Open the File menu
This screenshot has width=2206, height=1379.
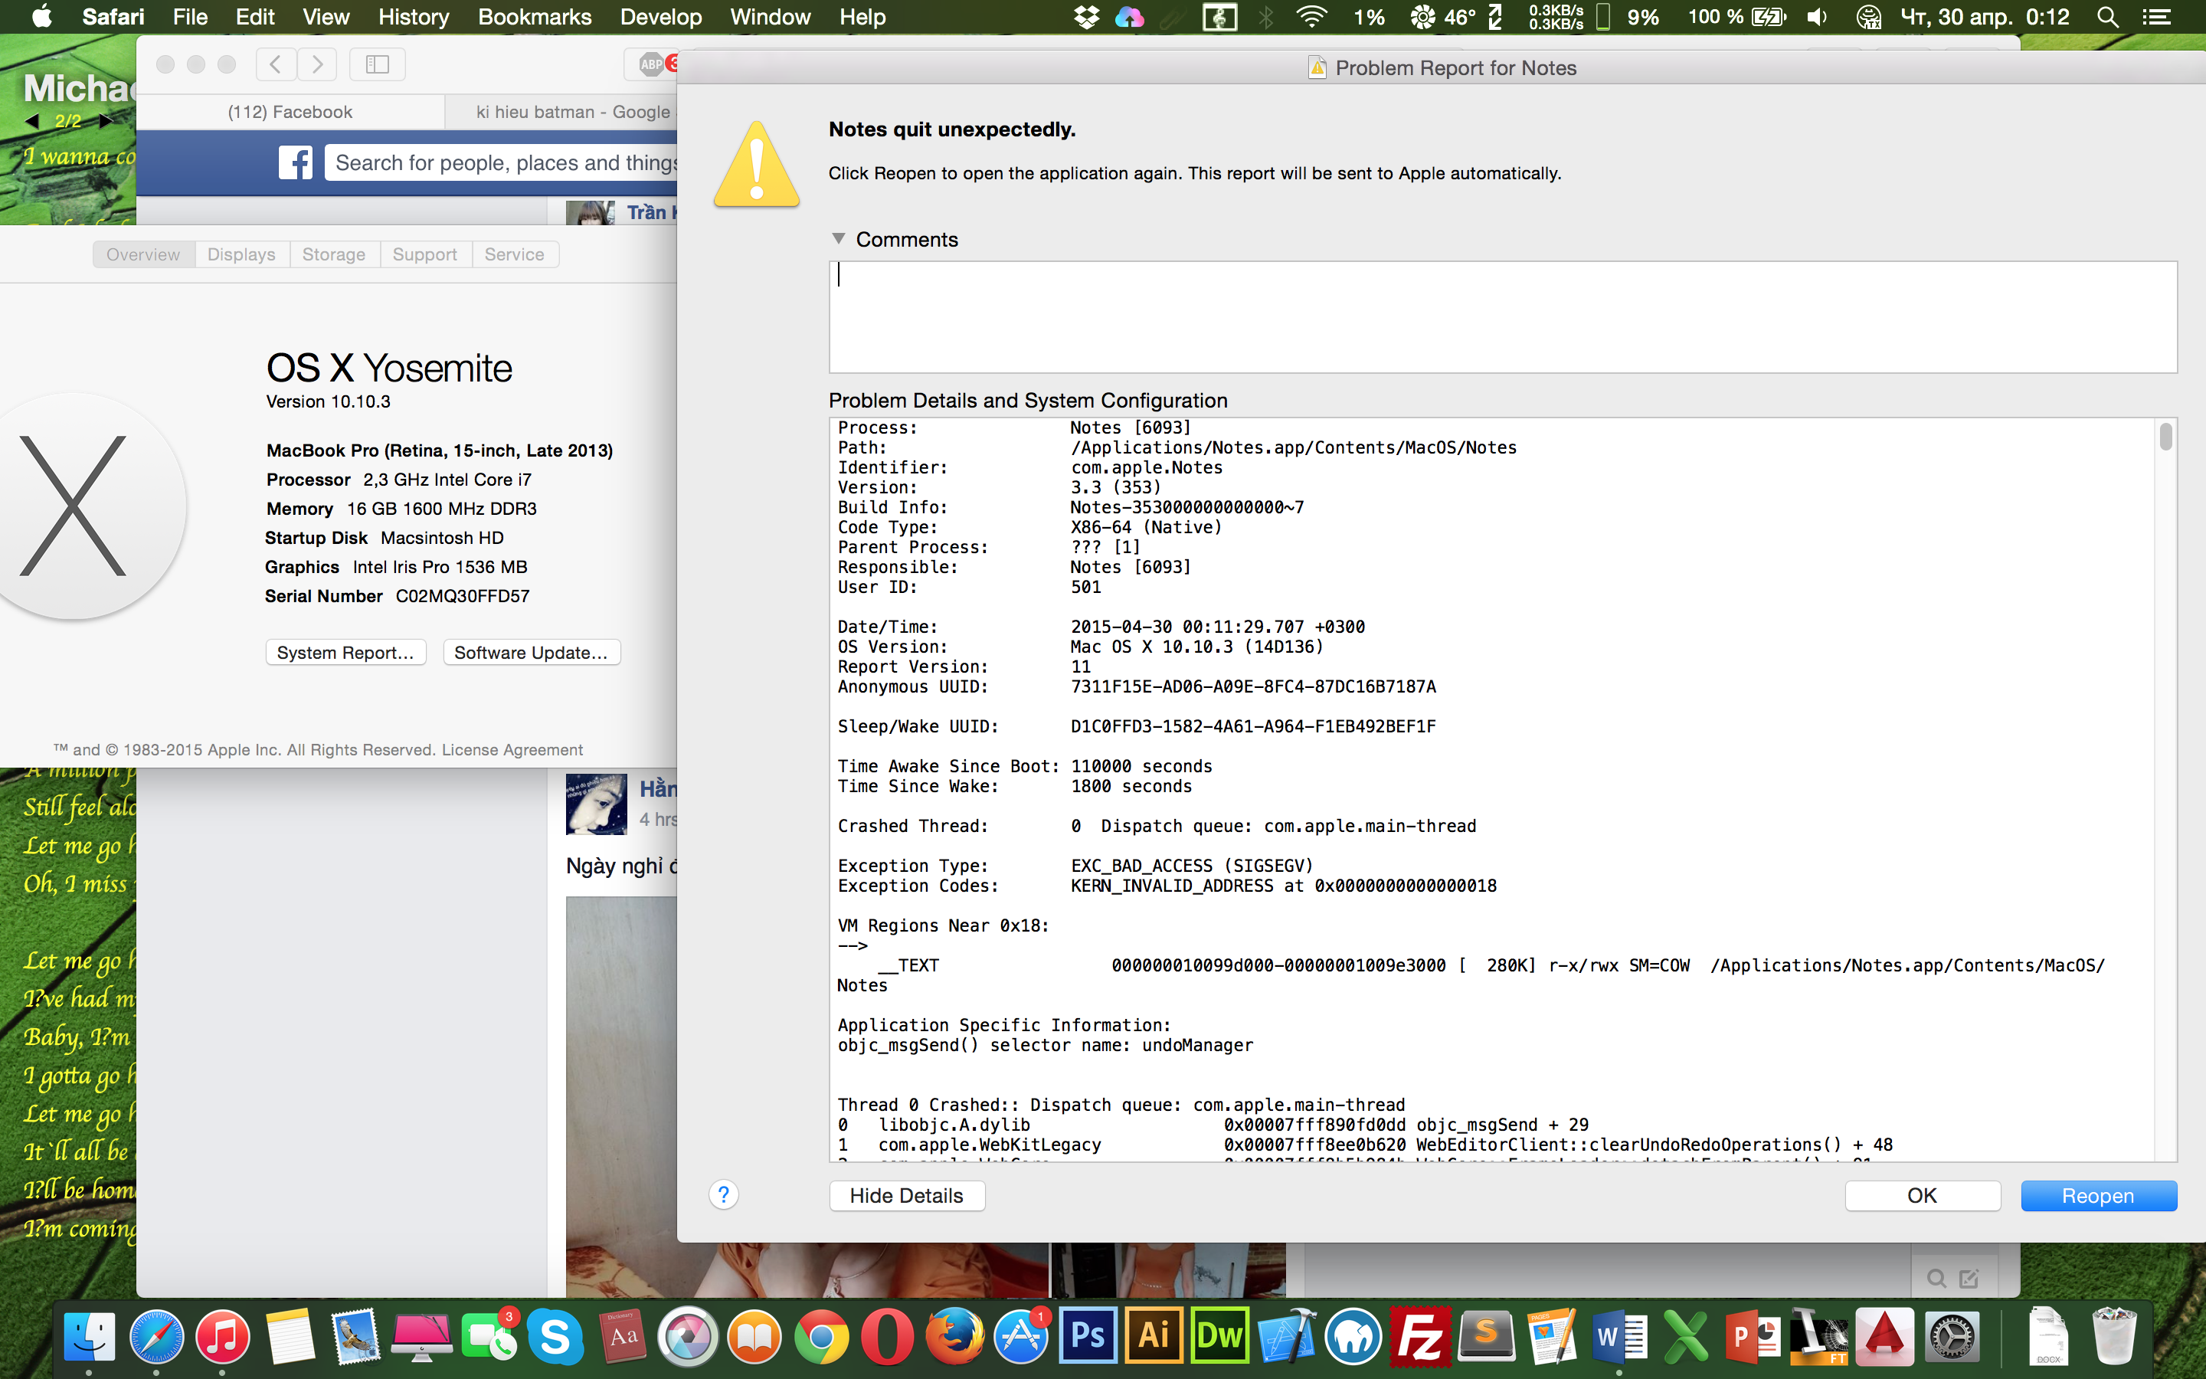point(191,18)
